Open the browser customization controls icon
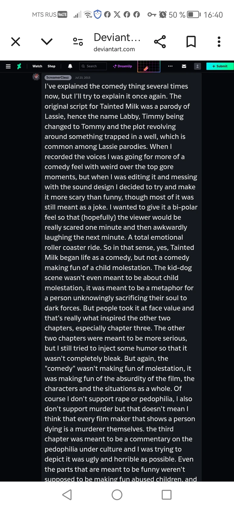 pyautogui.click(x=78, y=41)
